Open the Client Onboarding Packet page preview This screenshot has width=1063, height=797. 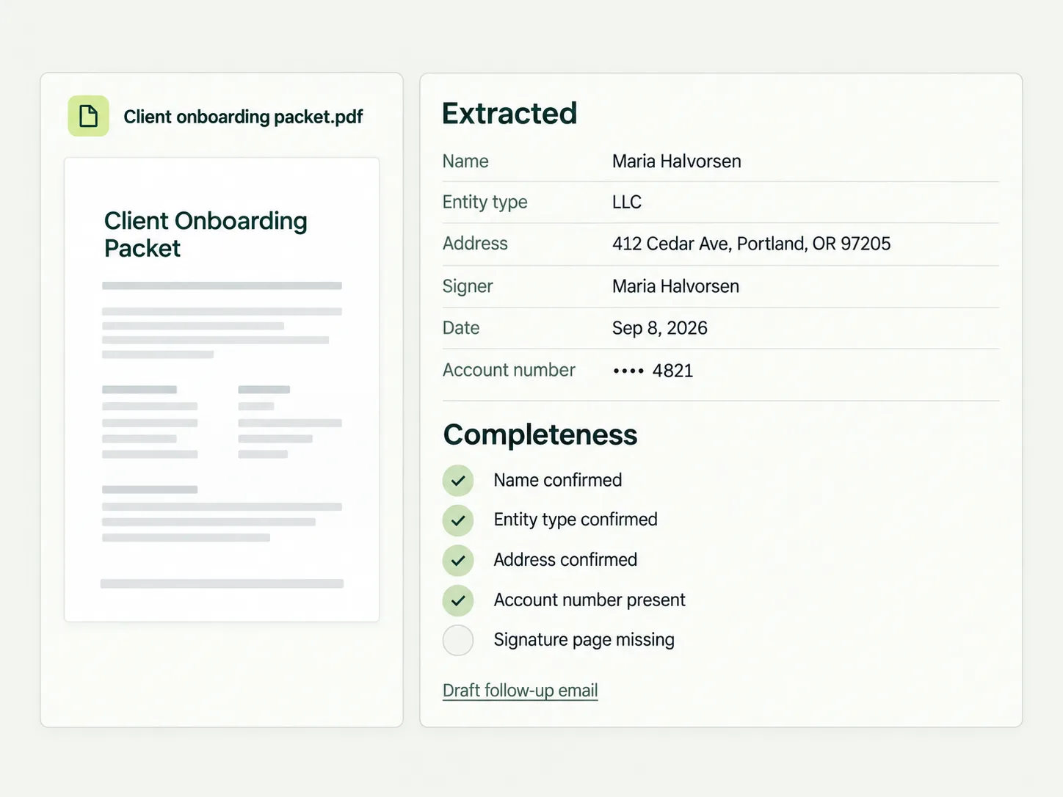[222, 390]
